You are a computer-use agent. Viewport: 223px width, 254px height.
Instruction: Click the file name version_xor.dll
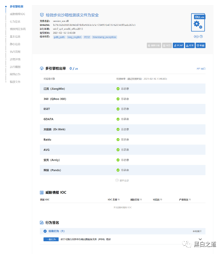point(61,21)
